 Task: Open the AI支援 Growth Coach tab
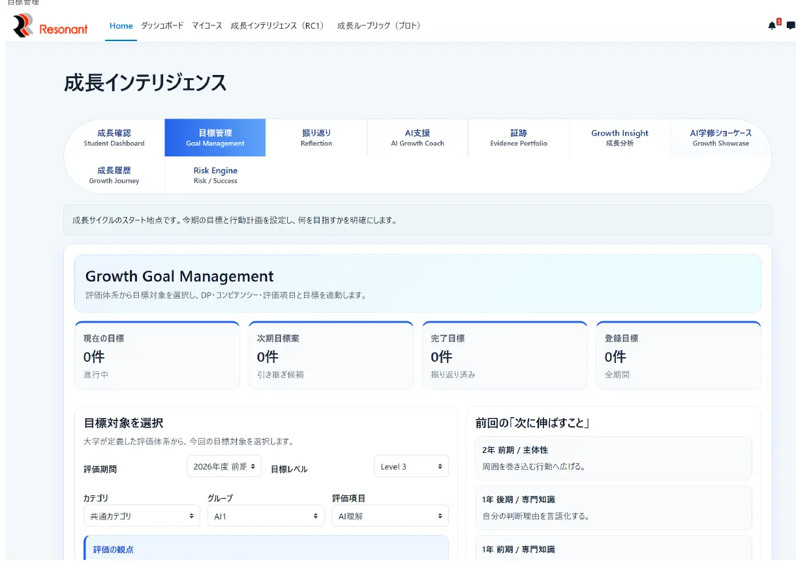pyautogui.click(x=418, y=138)
